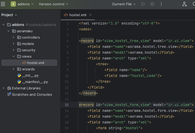Screen dimensions: 195x133
Task: Click the closing </tree> tag on line 11
Action: point(103,81)
